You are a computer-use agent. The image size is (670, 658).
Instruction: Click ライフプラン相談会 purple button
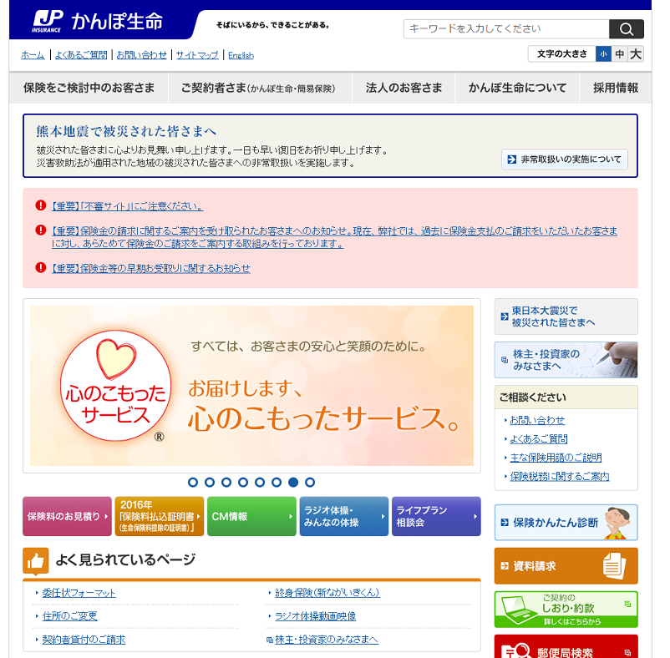(436, 516)
